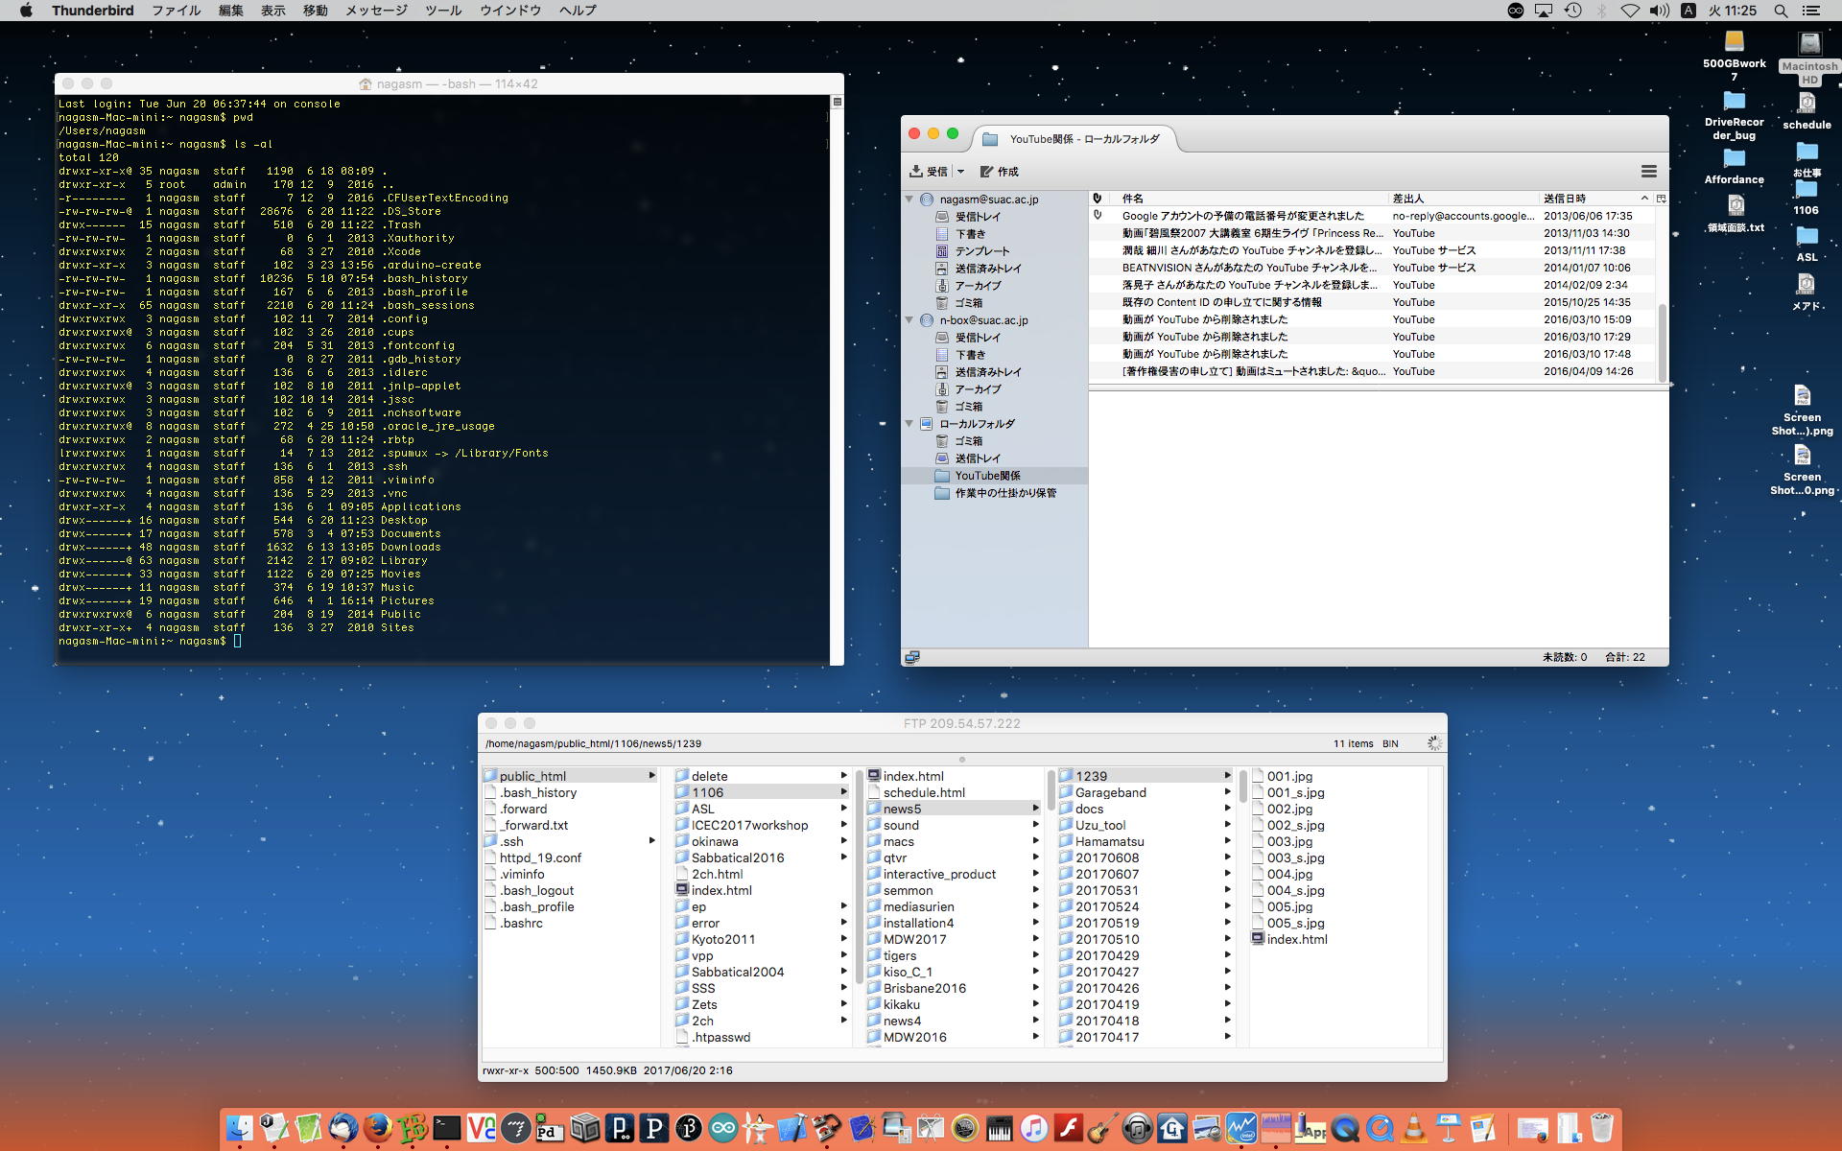Collapse the ローカルフォルダ tree node
The image size is (1842, 1151).
click(909, 424)
